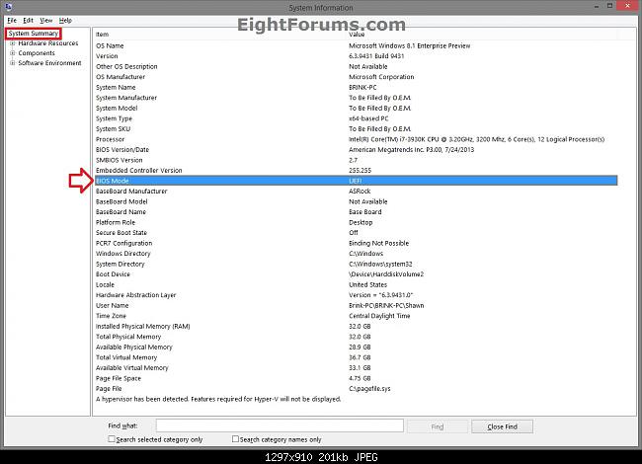Image resolution: width=642 pixels, height=464 pixels.
Task: Minimize the System Information window
Action: click(x=597, y=6)
